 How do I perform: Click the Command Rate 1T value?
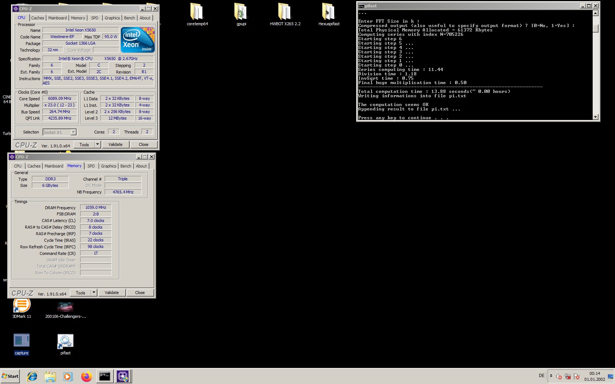96,253
